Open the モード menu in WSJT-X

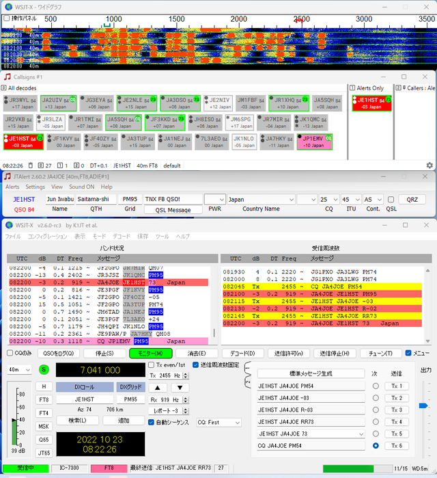[99, 236]
